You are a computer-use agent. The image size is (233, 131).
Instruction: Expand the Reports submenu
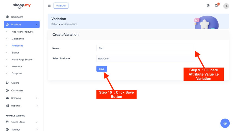[x=37, y=106]
